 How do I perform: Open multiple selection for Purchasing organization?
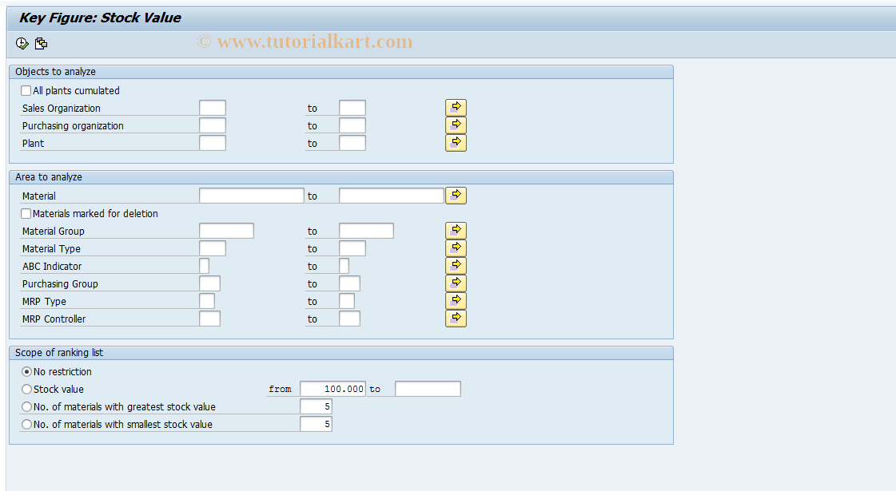click(456, 125)
